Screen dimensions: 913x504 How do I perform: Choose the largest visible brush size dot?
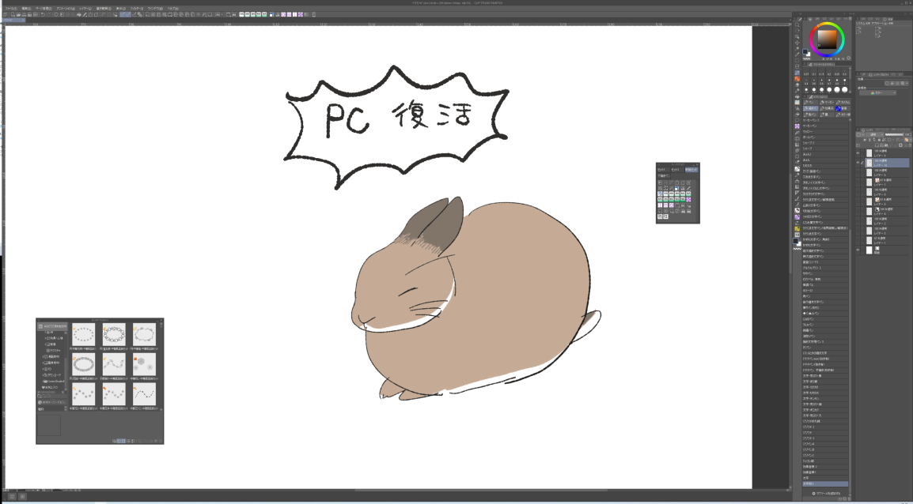[x=845, y=89]
